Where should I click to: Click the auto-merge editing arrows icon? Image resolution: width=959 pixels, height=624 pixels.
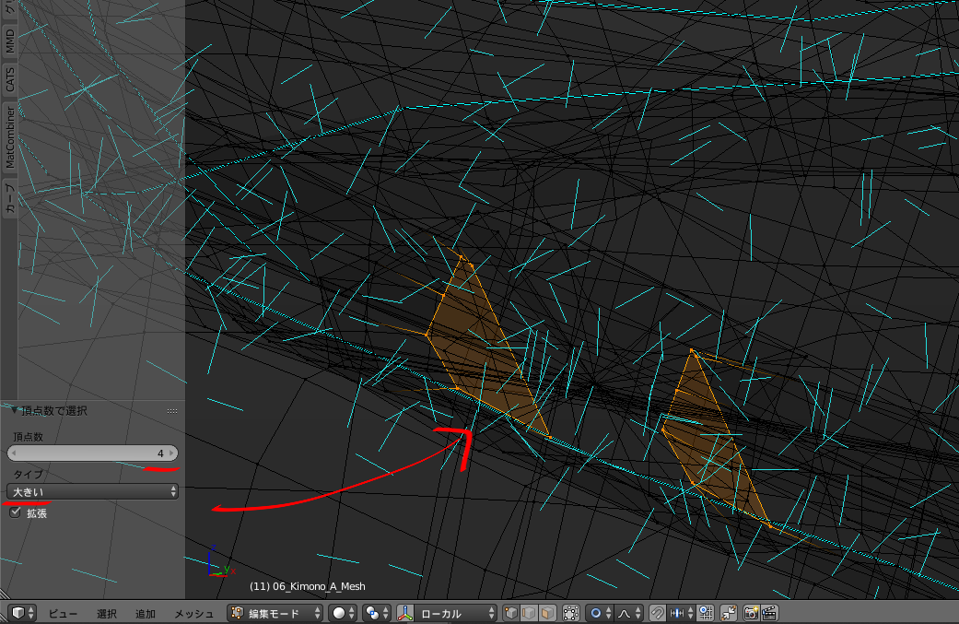point(728,613)
